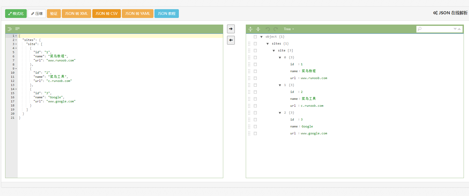Image resolution: width=469 pixels, height=196 pixels.
Task: Open actions menu box for sites row
Action: [255, 44]
